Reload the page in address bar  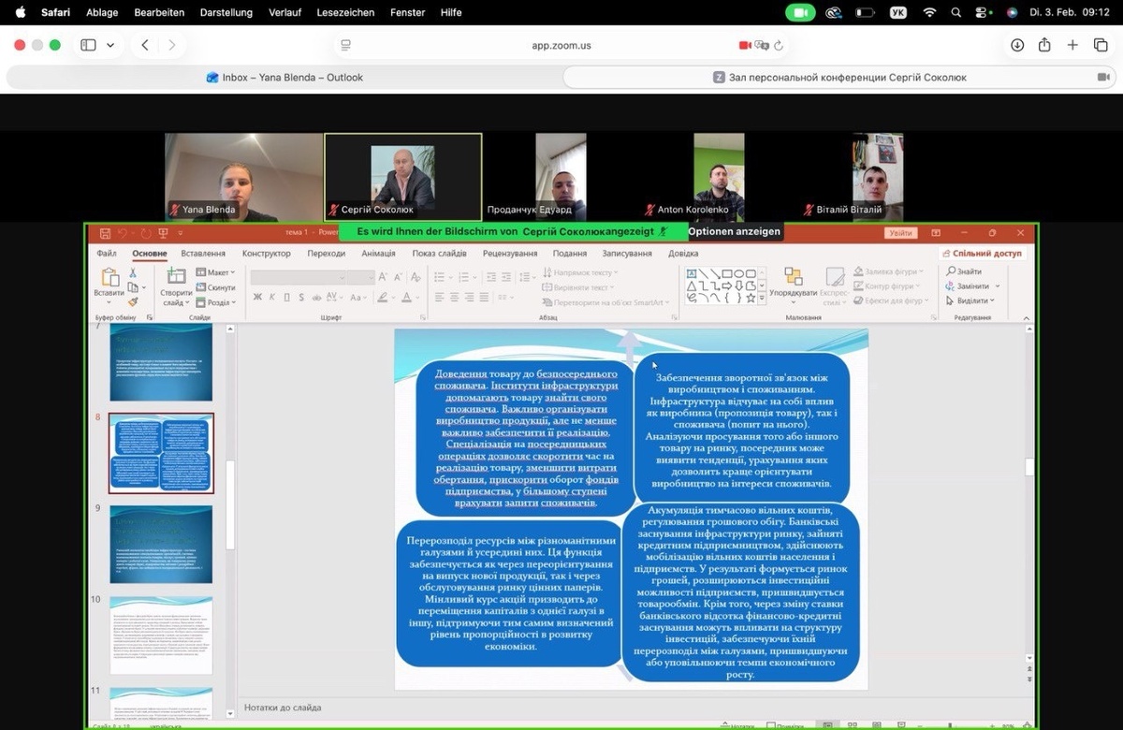click(779, 45)
